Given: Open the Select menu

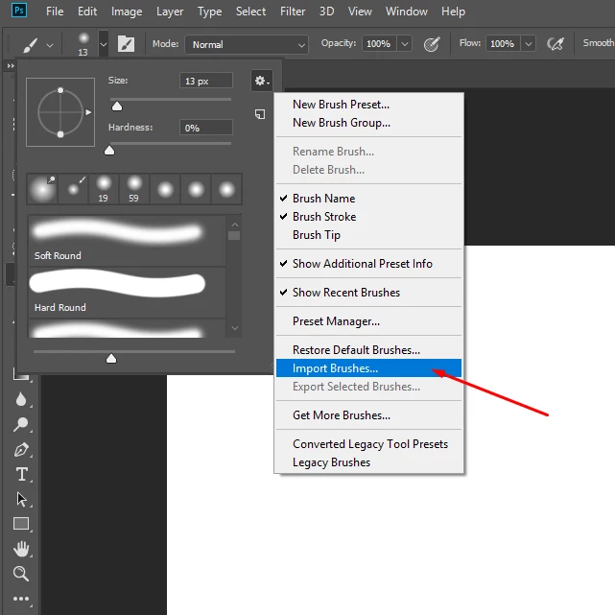Looking at the screenshot, I should [250, 12].
